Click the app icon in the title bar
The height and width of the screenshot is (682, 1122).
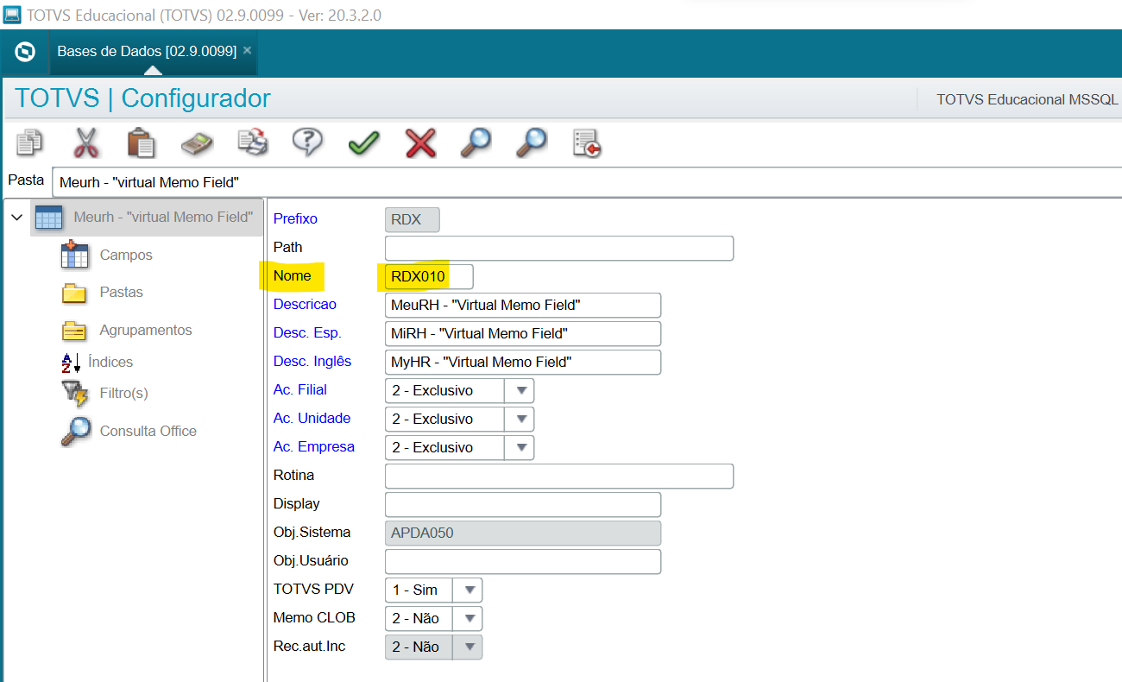(x=12, y=15)
